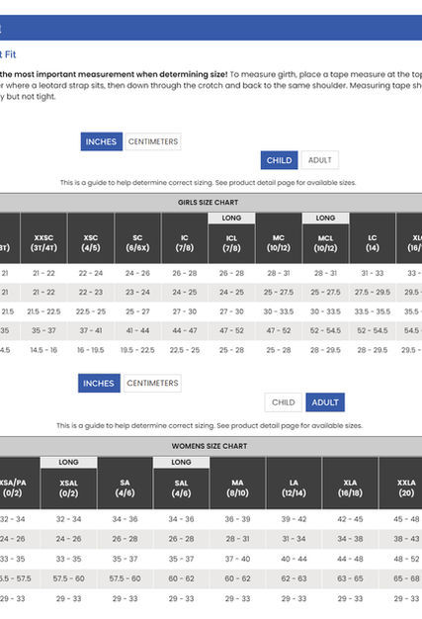Click the 21.5 - 22.5 cell
Screen dimensions: 422x619
tap(43, 311)
